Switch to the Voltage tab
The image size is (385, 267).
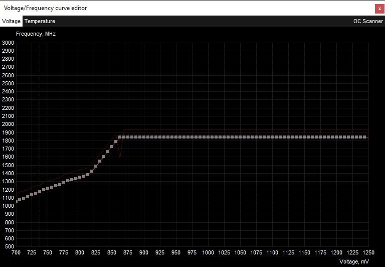(12, 21)
